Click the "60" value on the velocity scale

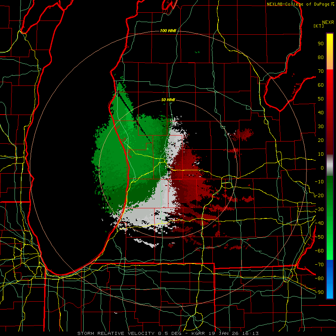tap(321, 85)
